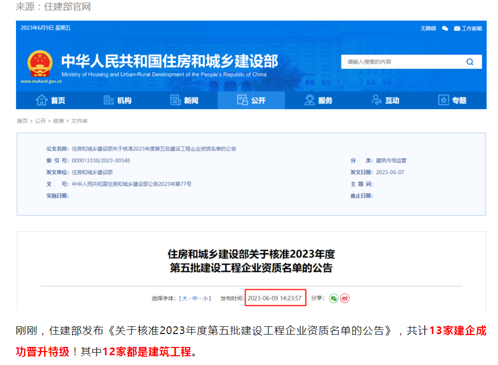Viewport: 498px width, 365px height.
Task: Click the search magnifier icon
Action: 470,62
